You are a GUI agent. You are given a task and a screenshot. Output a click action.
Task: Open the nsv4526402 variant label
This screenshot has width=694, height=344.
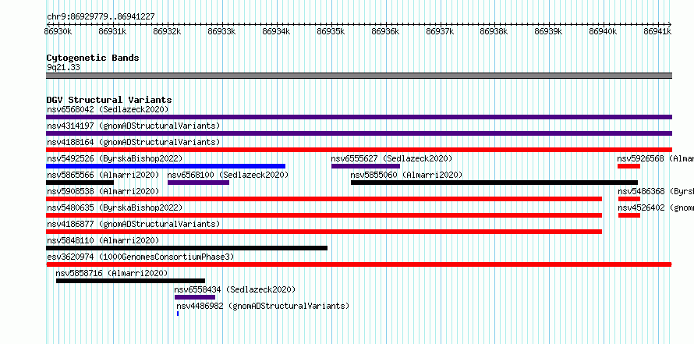point(656,207)
